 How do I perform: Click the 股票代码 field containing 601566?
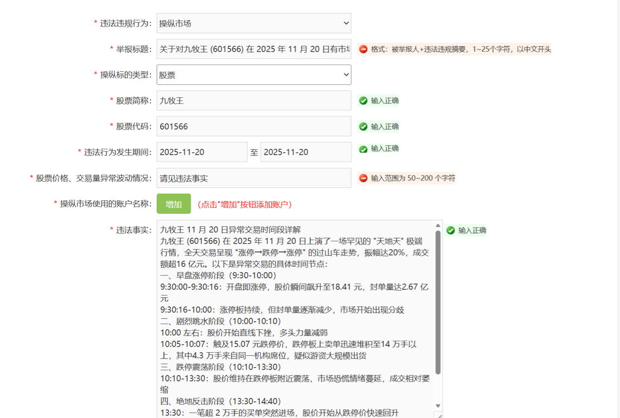point(254,126)
